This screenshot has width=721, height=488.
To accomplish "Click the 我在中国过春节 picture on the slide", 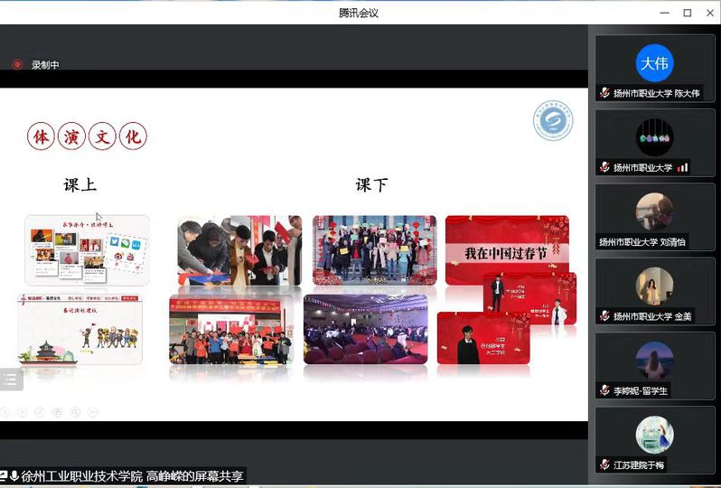I will (x=506, y=250).
